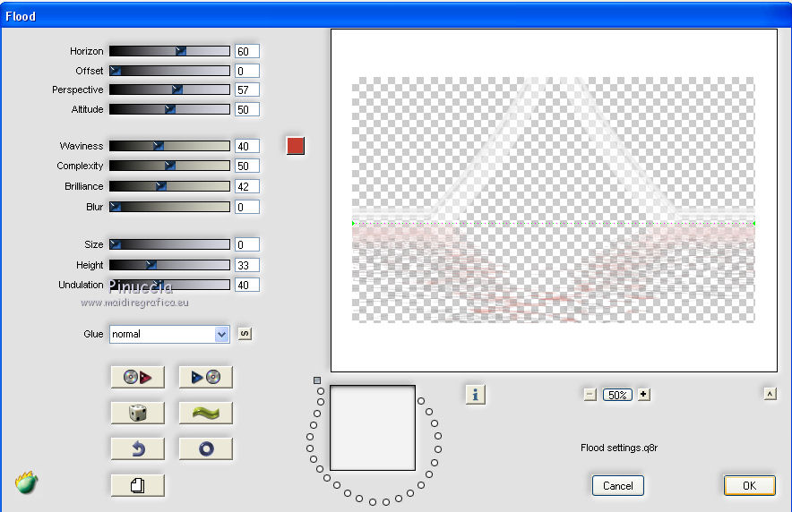Screen dimensions: 792x512
Task: Click the 's' button beside Glue
Action: tap(245, 334)
